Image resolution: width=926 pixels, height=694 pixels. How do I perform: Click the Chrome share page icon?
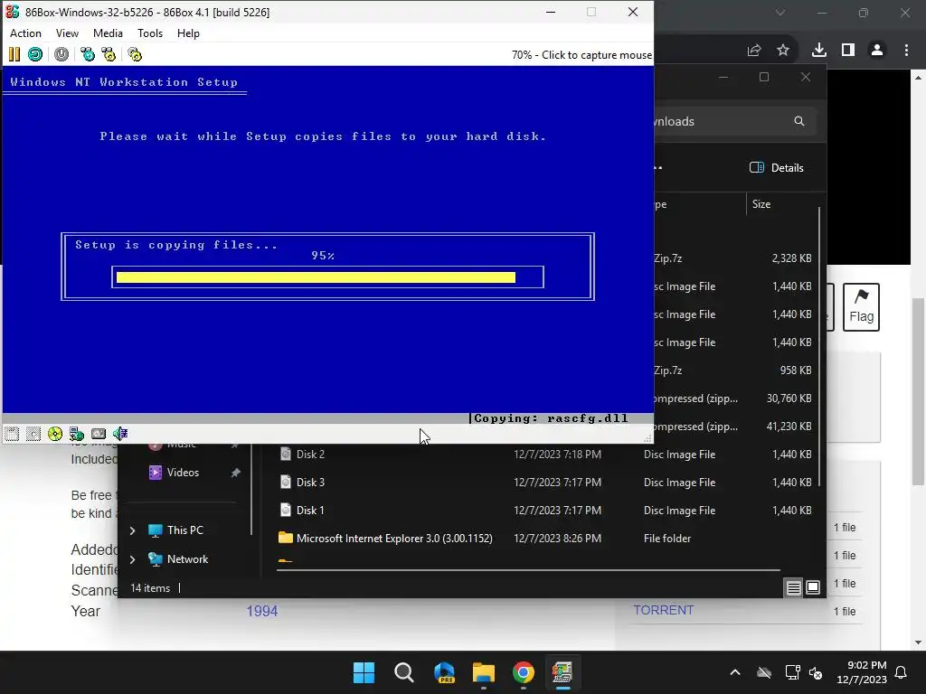pyautogui.click(x=754, y=51)
